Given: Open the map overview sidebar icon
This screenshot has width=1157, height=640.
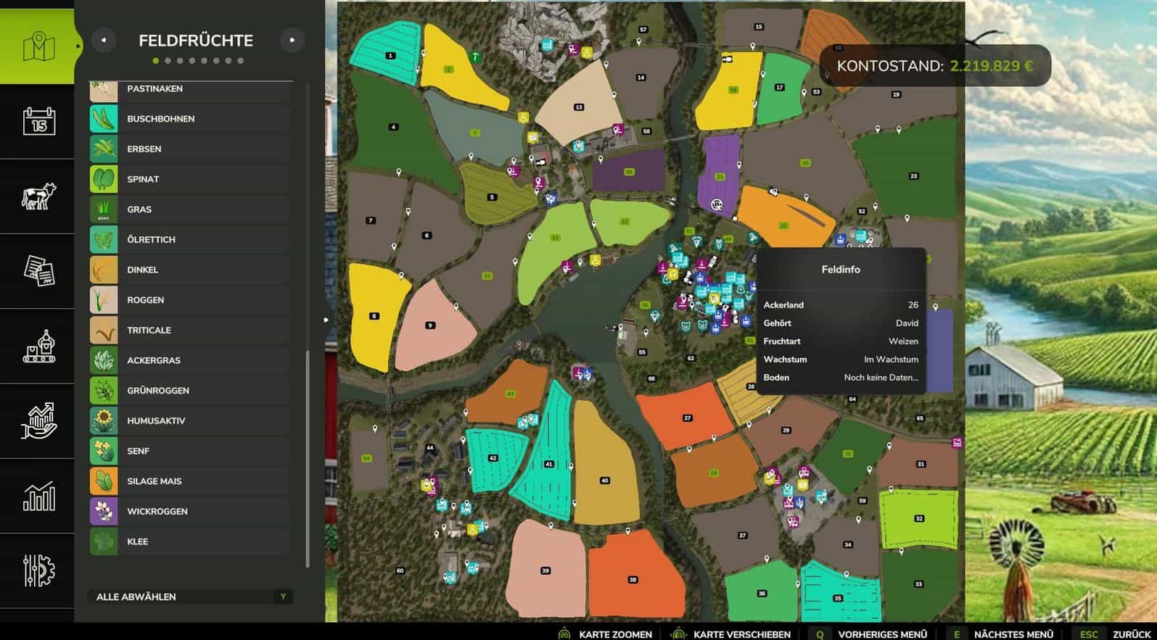Looking at the screenshot, I should click(x=38, y=47).
